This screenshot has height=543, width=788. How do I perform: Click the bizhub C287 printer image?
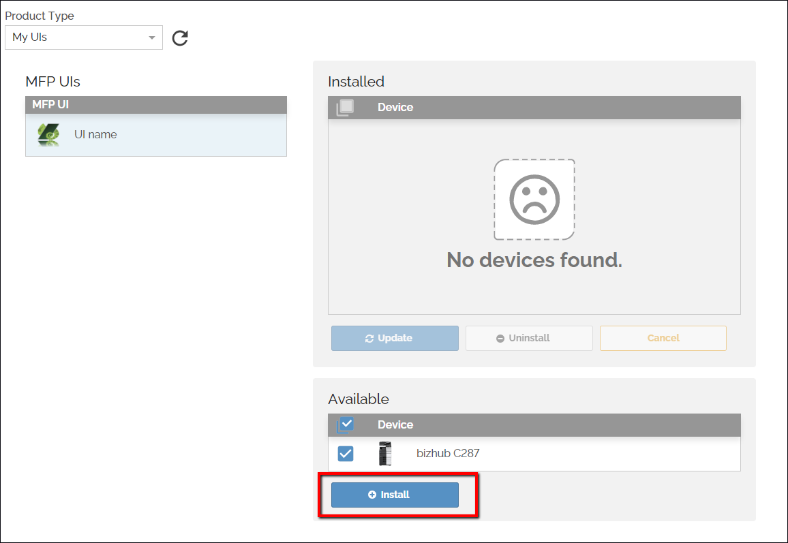pos(385,454)
